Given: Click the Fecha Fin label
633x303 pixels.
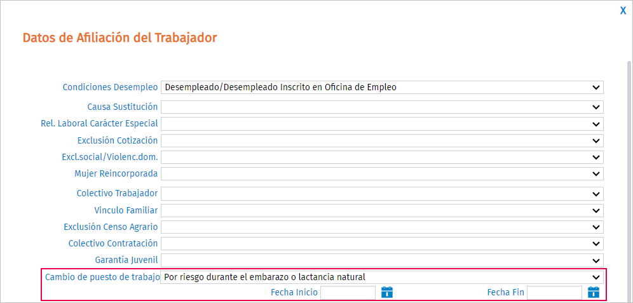Looking at the screenshot, I should coord(505,292).
